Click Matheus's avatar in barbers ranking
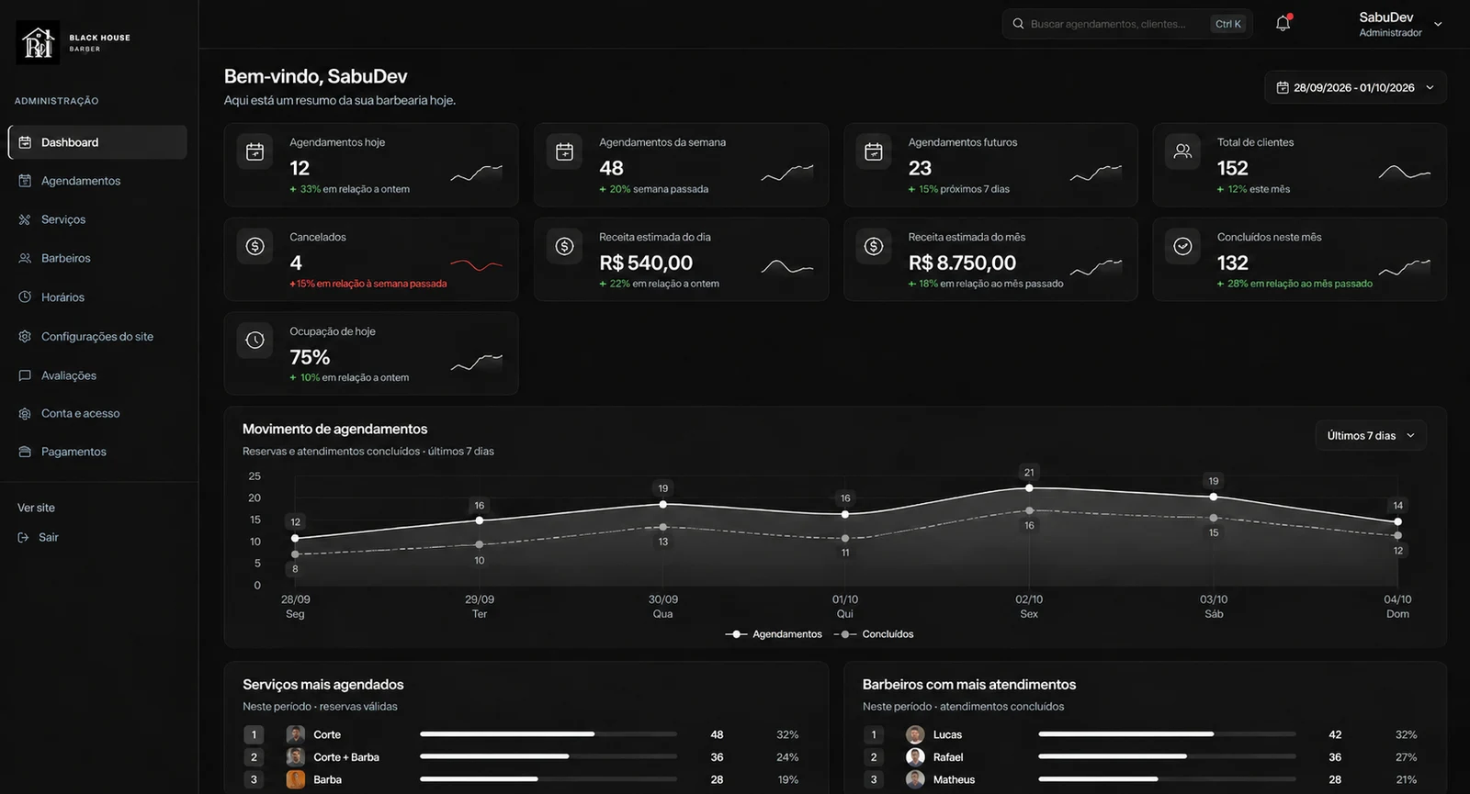Screen dimensions: 1470x794 coord(915,779)
